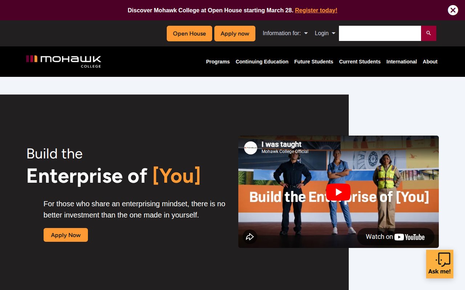Expand the Information for dropdown
465x290 pixels.
coord(285,33)
